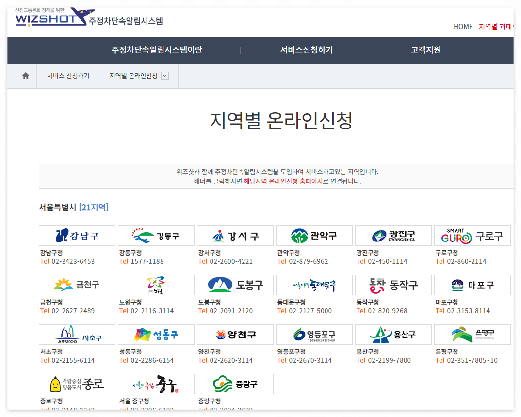Open the 종로 banner logo
Image resolution: width=521 pixels, height=417 pixels.
77,384
